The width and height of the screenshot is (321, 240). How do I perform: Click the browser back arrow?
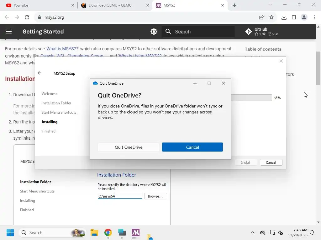(7, 17)
